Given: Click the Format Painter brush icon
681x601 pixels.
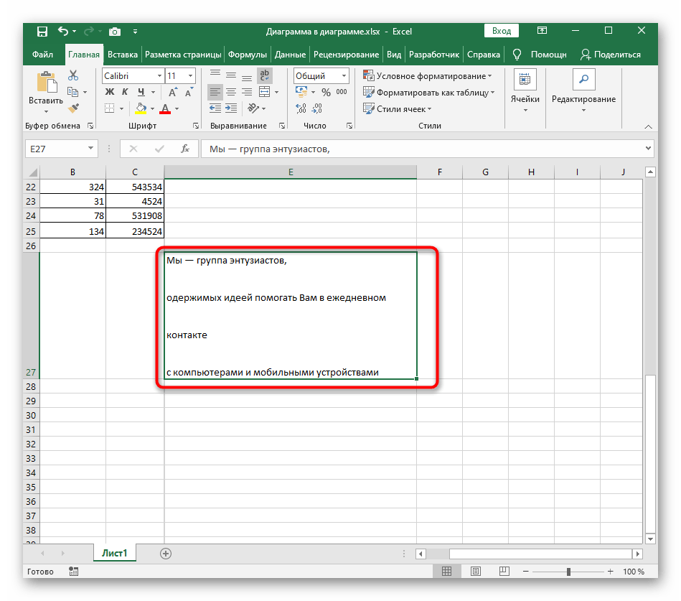Looking at the screenshot, I should [73, 108].
